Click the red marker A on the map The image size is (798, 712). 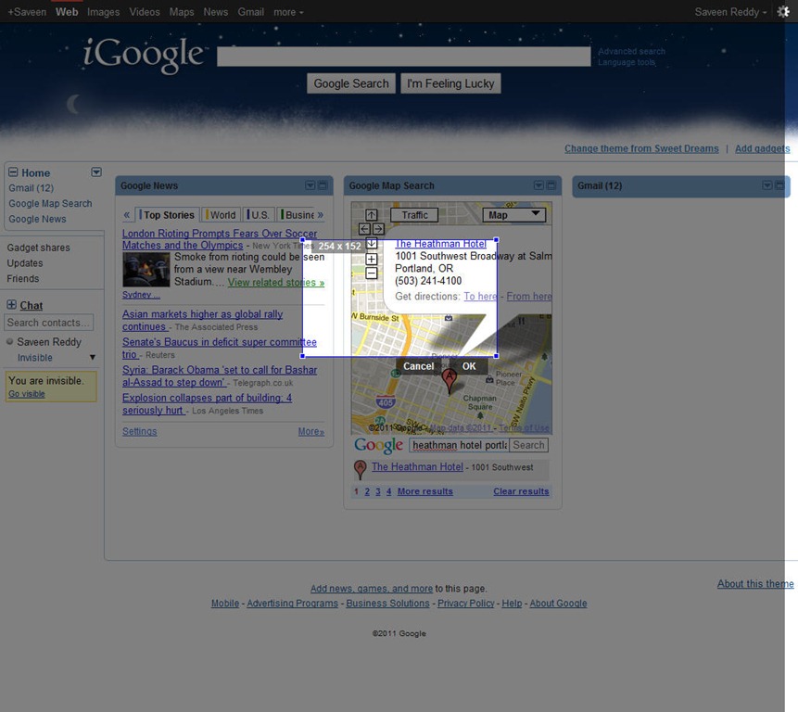450,378
